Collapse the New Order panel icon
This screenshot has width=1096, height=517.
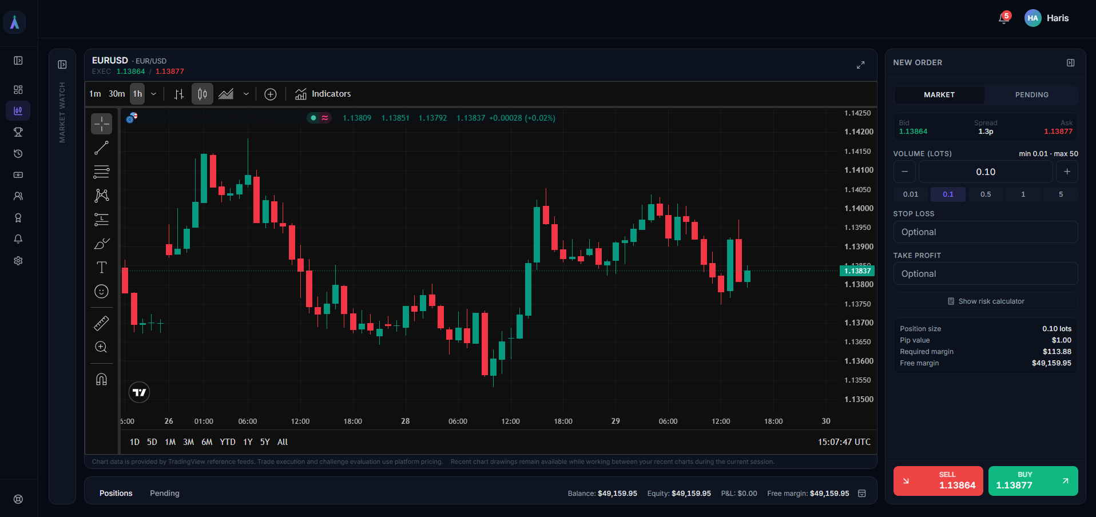tap(1071, 63)
